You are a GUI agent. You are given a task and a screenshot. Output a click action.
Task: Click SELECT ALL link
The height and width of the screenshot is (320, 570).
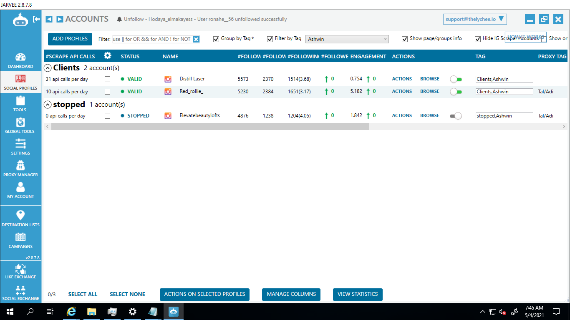click(83, 294)
